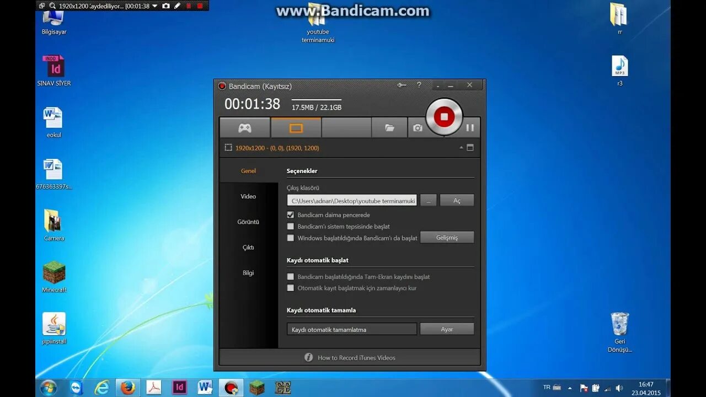Click the output folder path field
The image size is (706, 397).
tap(352, 201)
